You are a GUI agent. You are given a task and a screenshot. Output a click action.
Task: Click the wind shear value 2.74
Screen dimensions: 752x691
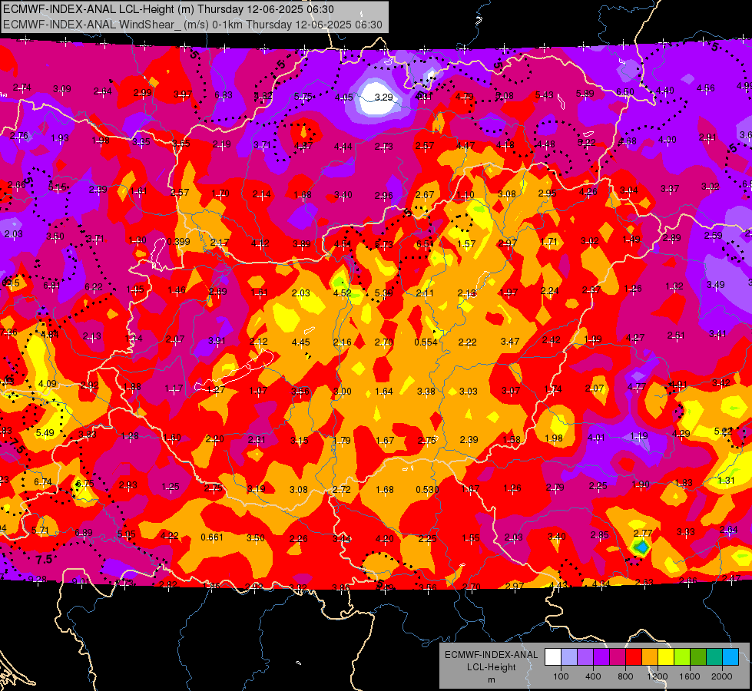(x=22, y=88)
